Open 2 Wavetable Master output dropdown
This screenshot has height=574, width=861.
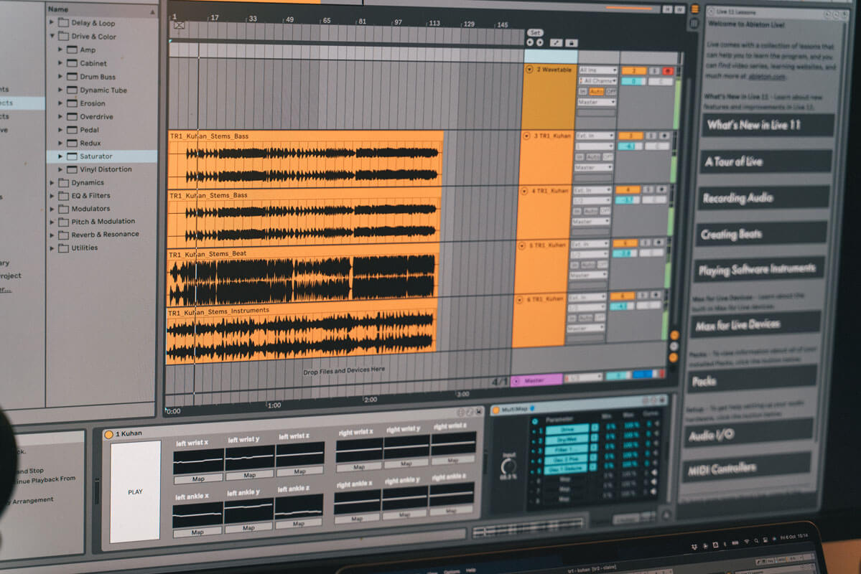pos(597,102)
